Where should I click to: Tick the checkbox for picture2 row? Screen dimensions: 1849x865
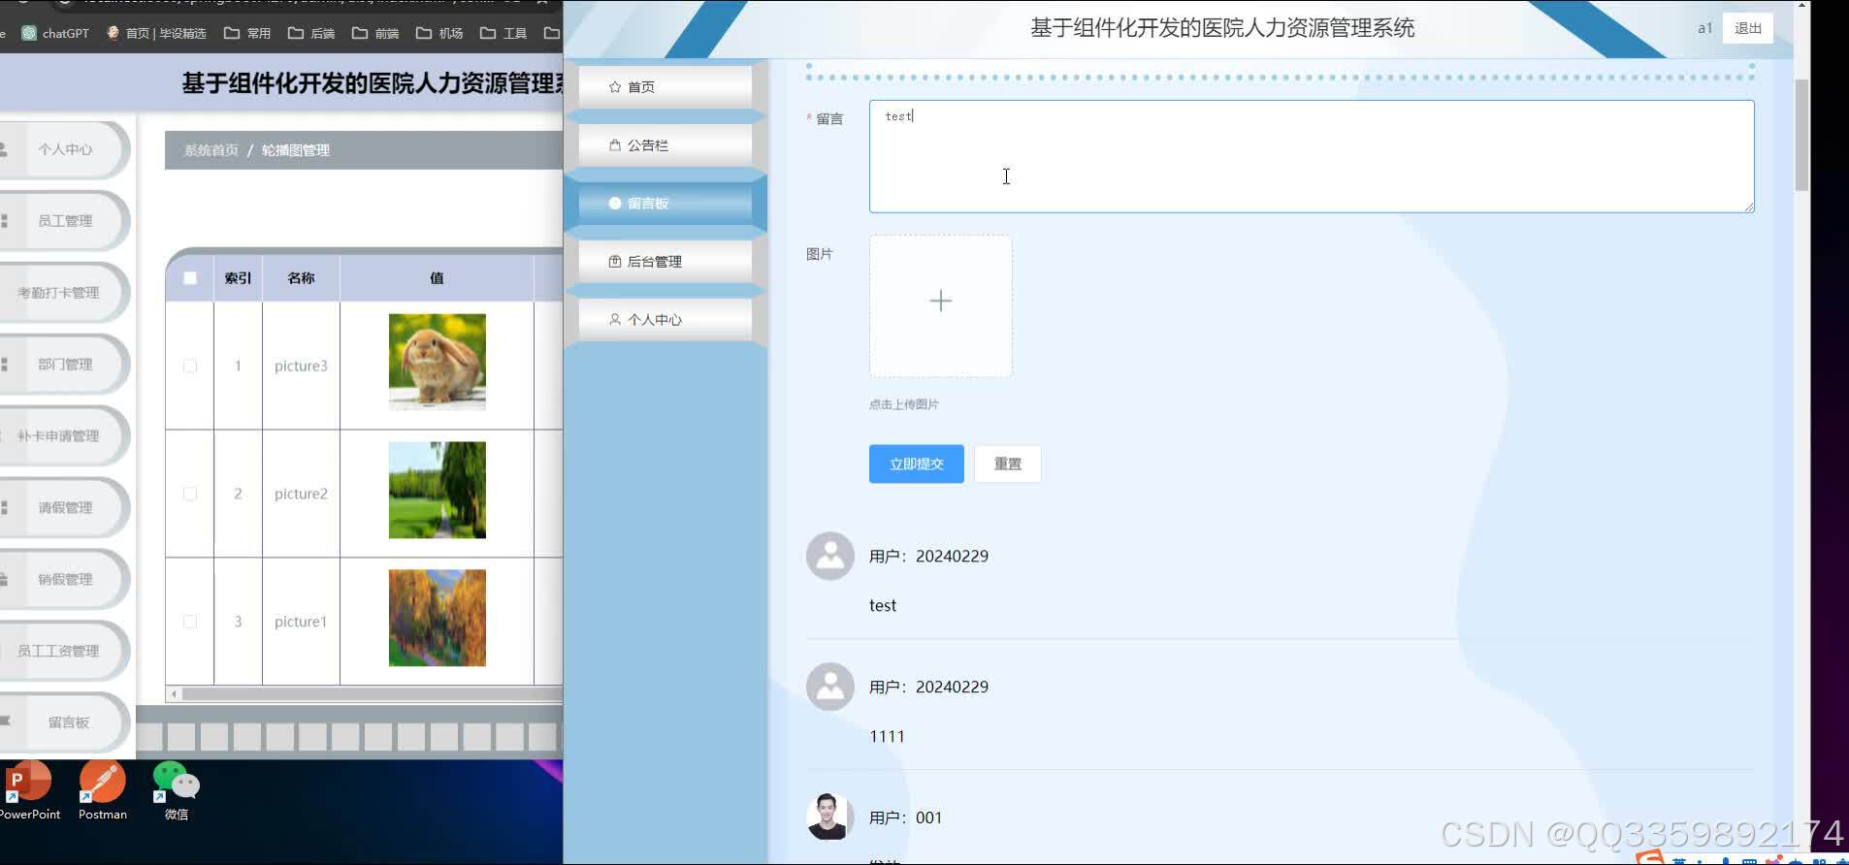[x=190, y=495]
